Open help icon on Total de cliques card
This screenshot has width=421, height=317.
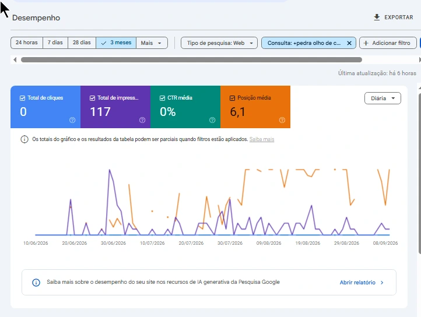pos(72,120)
